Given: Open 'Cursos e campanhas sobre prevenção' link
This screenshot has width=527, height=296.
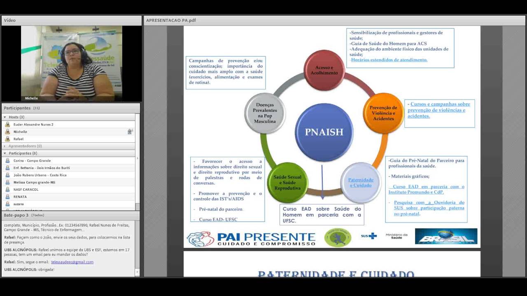Looking at the screenshot, I should (439, 110).
